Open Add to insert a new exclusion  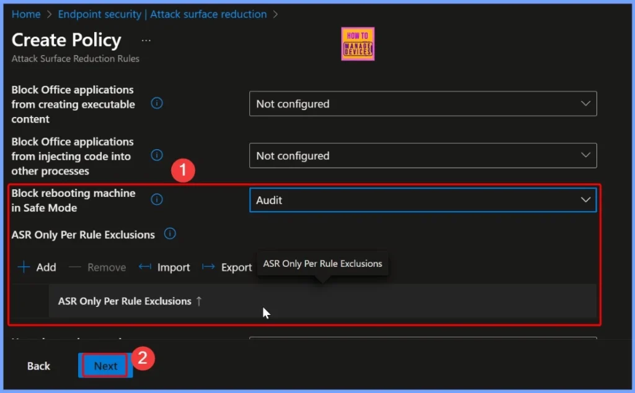point(37,267)
